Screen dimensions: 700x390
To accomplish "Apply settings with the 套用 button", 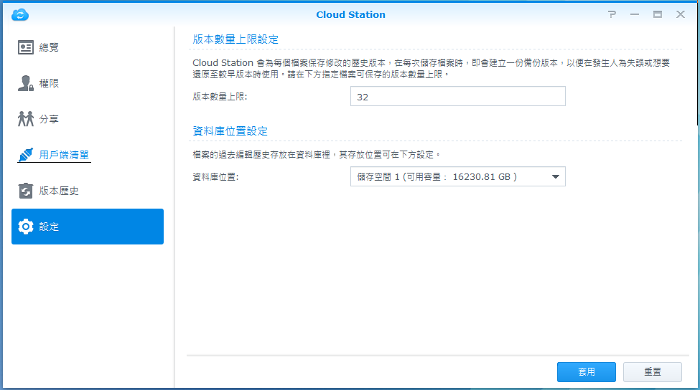I will tap(586, 372).
